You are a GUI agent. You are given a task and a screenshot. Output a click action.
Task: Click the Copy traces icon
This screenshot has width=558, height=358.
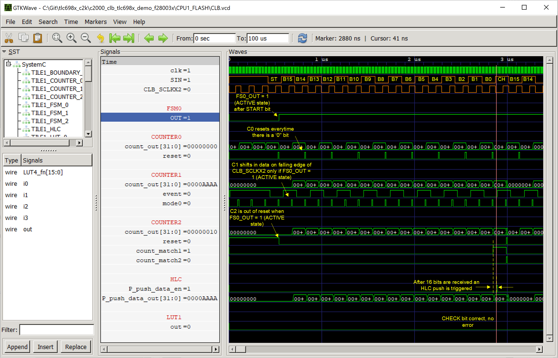click(x=23, y=38)
